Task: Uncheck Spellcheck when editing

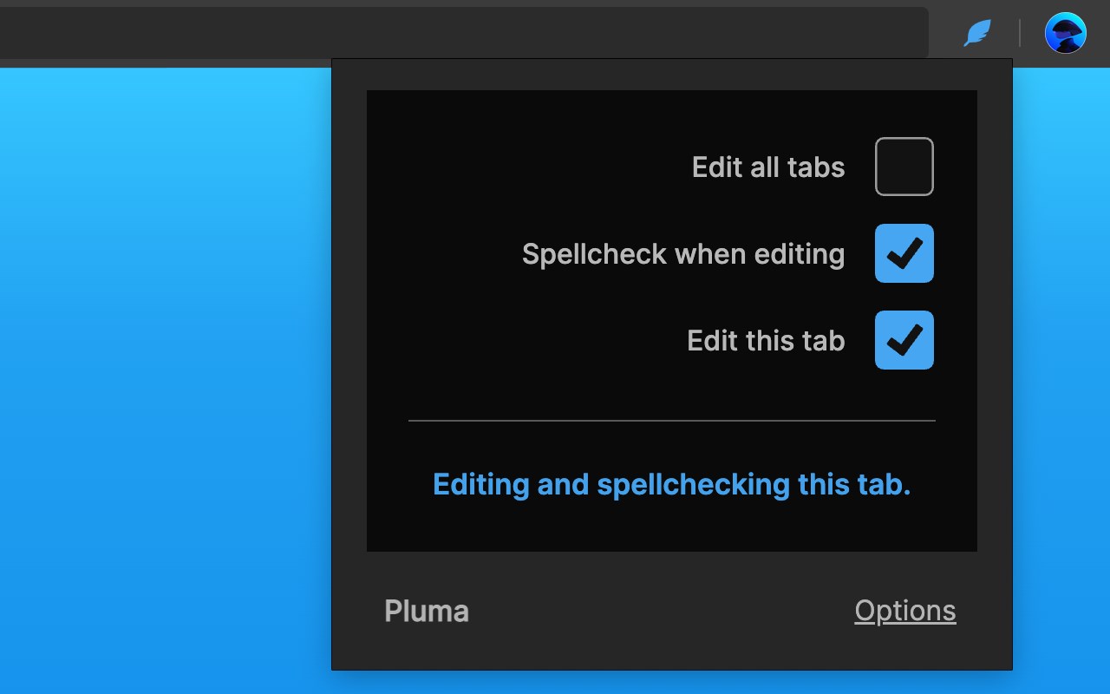Action: pos(904,253)
